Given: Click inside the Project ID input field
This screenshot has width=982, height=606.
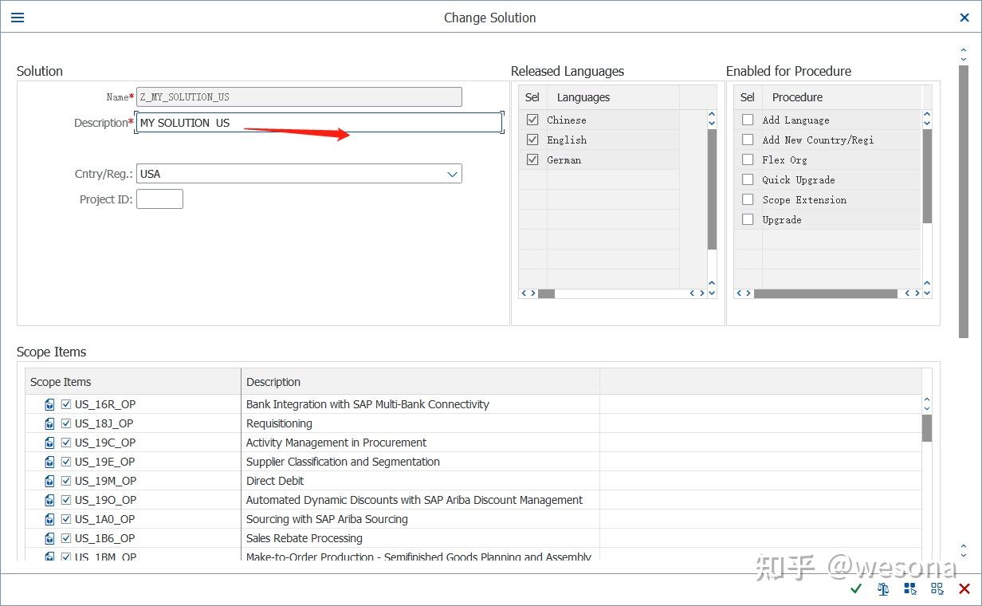Looking at the screenshot, I should tap(159, 199).
